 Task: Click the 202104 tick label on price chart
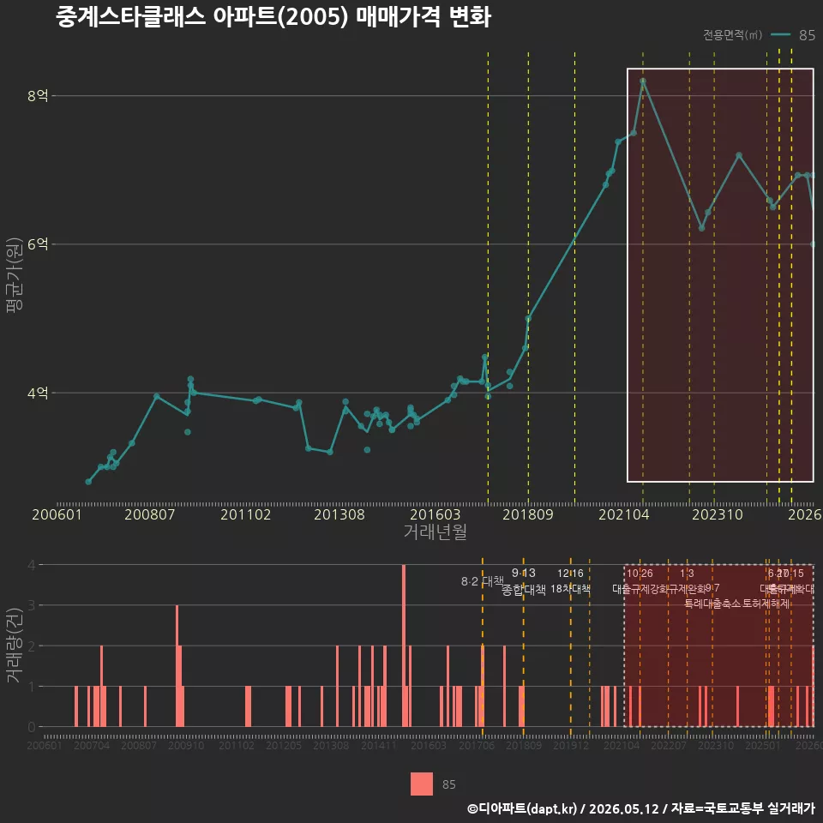pyautogui.click(x=624, y=514)
